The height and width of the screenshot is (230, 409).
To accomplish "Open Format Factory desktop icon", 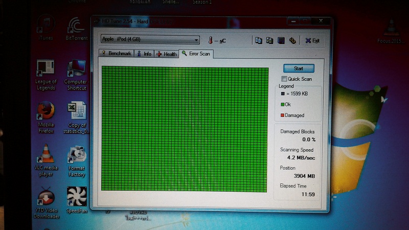I will [x=76, y=161].
